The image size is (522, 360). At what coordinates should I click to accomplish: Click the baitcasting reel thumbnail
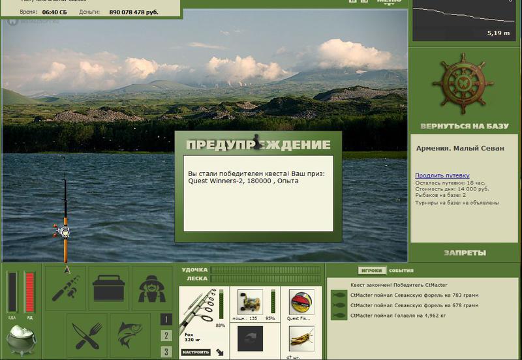(250, 301)
